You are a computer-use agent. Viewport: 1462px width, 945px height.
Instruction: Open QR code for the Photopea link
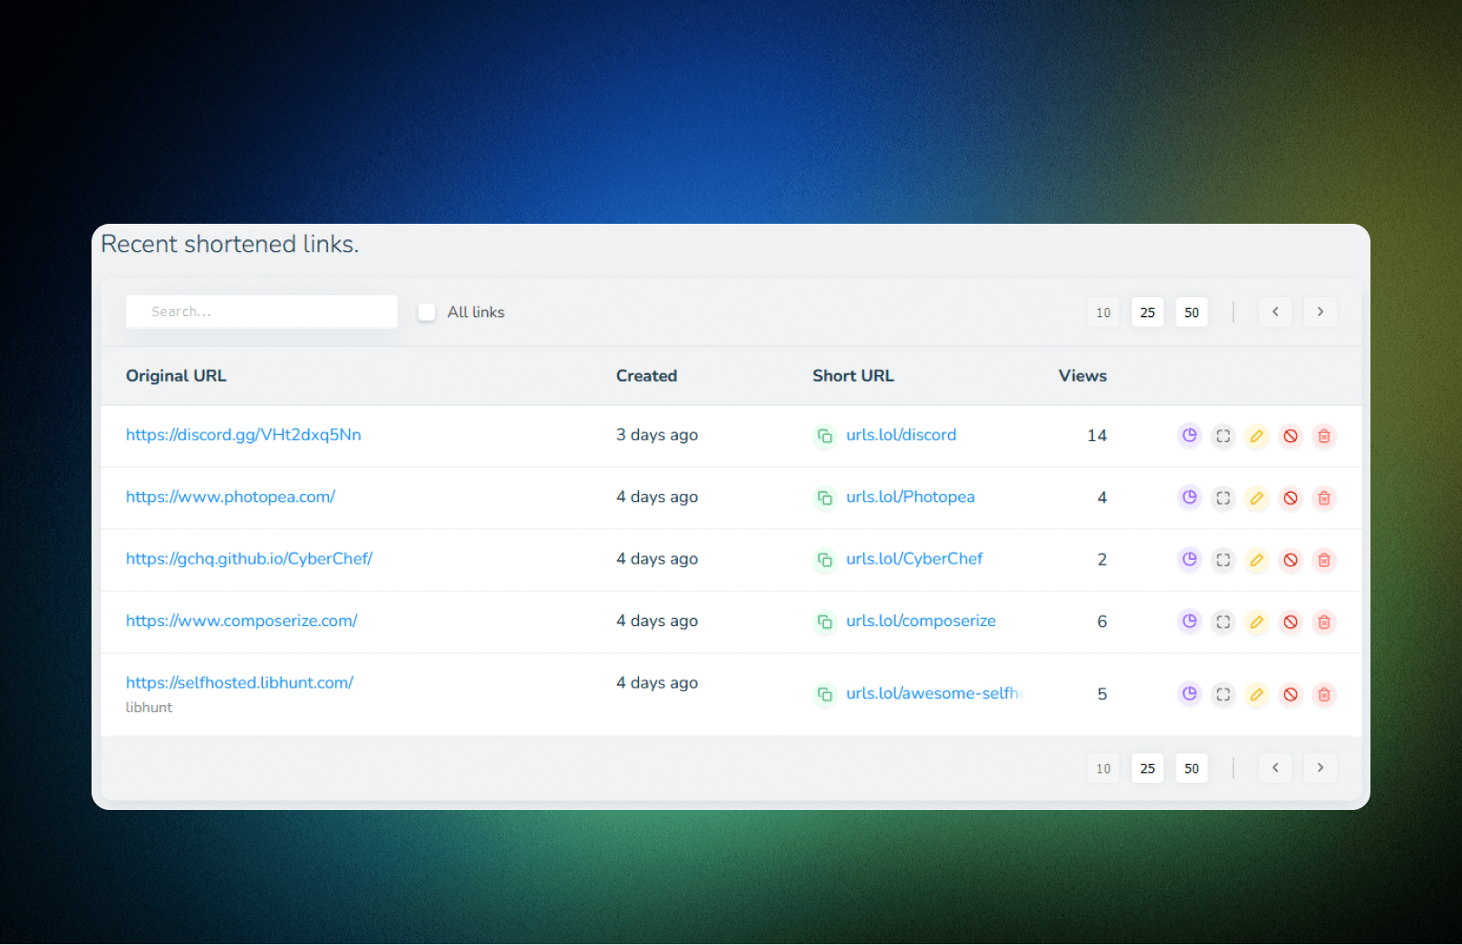(1223, 497)
